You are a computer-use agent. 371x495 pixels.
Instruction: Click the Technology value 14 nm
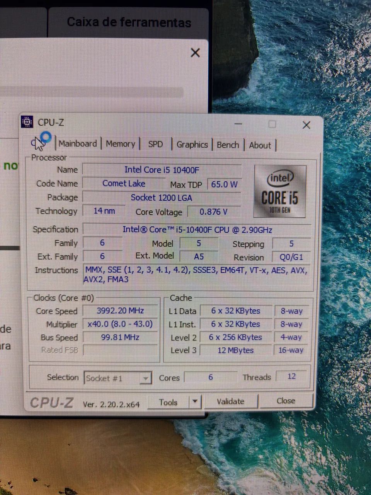tap(104, 211)
